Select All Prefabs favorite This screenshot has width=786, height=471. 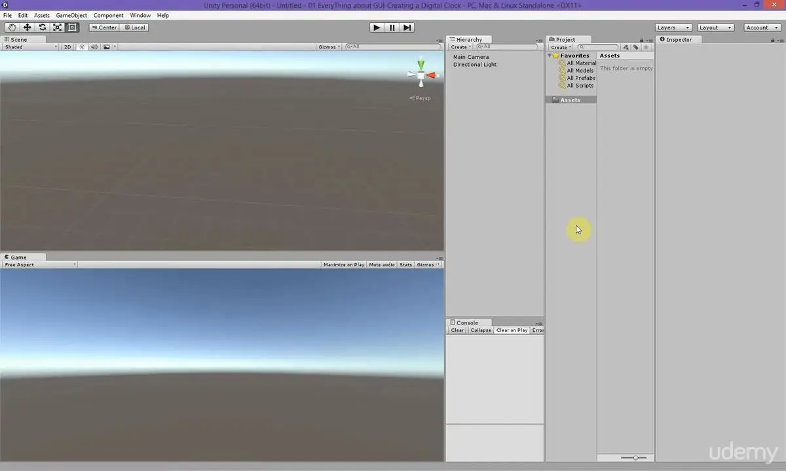coord(576,78)
